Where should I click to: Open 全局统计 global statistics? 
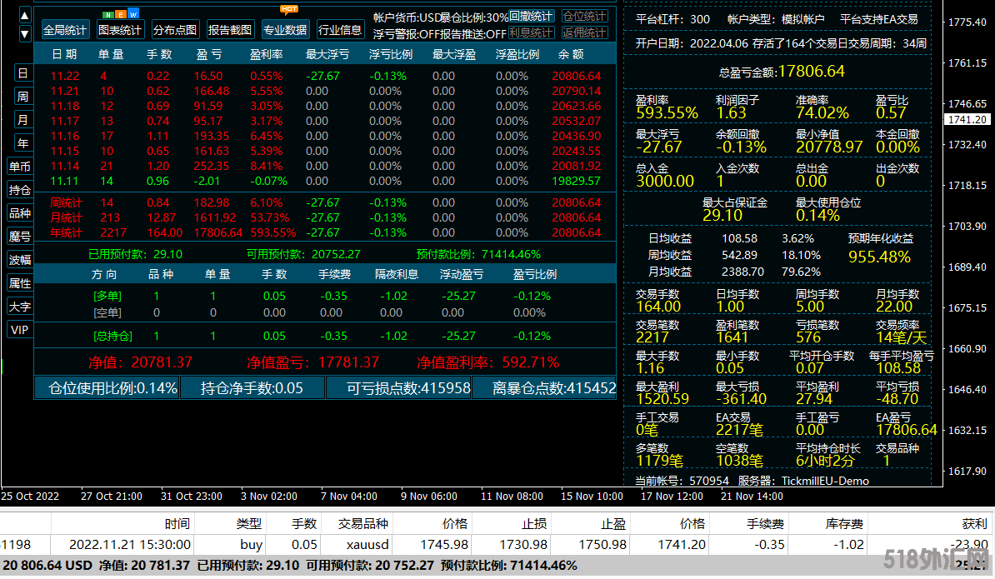tap(65, 30)
